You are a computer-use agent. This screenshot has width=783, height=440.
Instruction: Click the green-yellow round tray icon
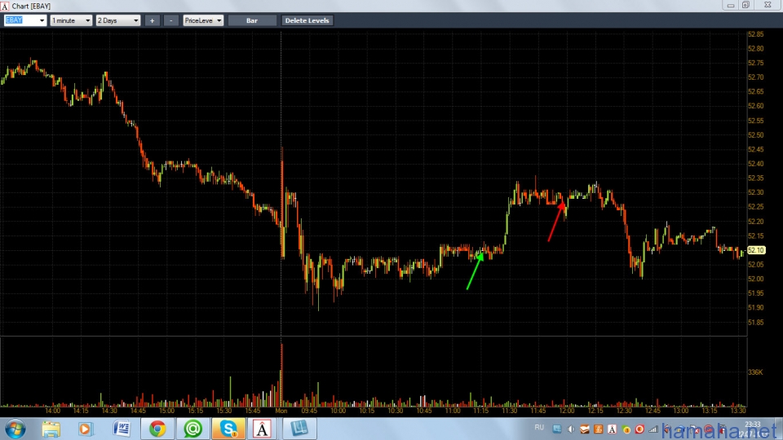626,429
